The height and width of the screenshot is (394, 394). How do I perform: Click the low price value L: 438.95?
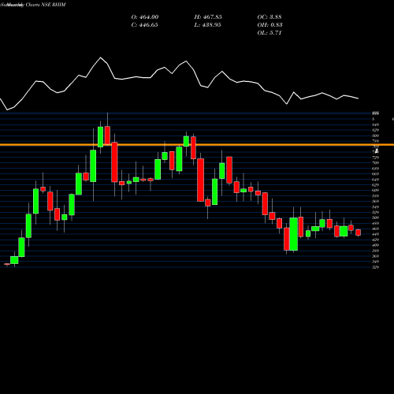tap(207, 25)
